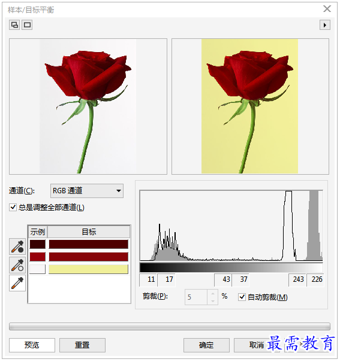Select the highlight eyedropper tool
This screenshot has width=340, height=362.
point(17,283)
